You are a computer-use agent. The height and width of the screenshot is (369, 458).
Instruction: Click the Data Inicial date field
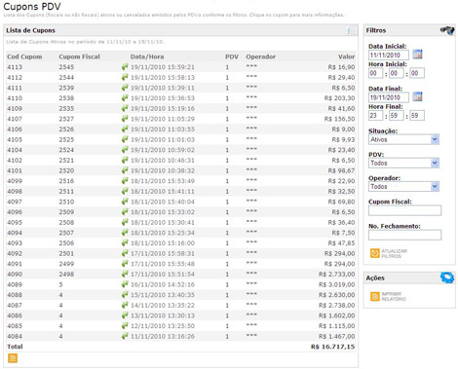(389, 55)
